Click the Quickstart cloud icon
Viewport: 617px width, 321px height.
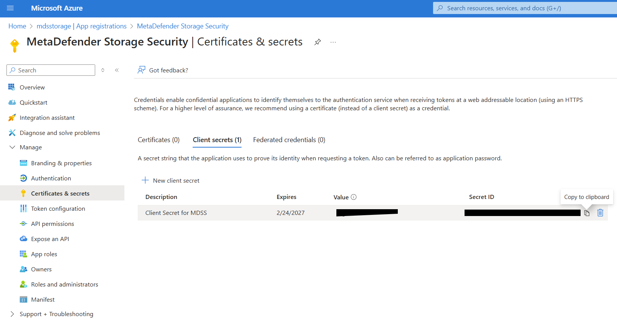tap(12, 102)
